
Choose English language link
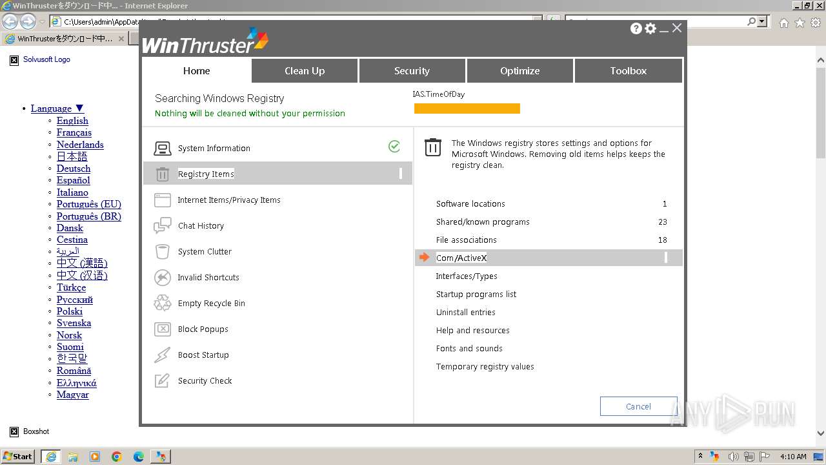[72, 121]
